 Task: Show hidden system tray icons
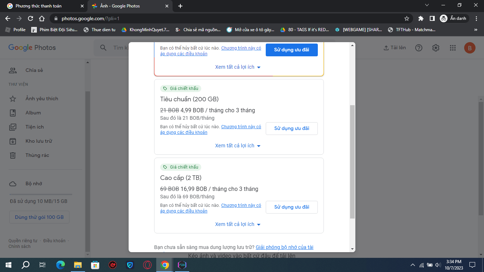(x=412, y=265)
